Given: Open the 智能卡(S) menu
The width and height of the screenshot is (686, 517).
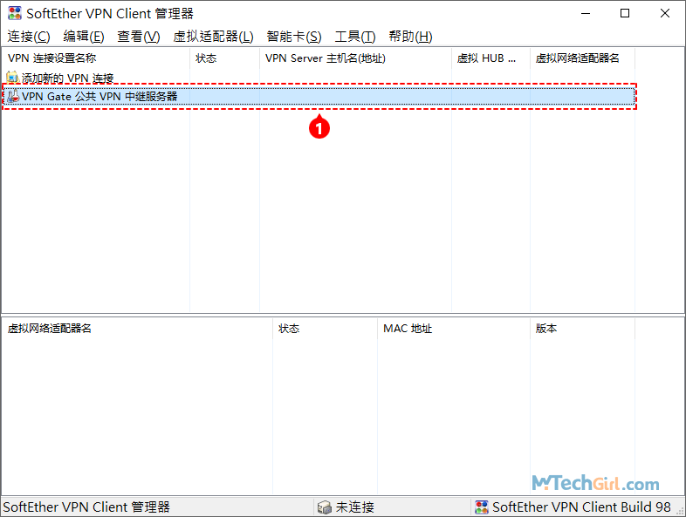Looking at the screenshot, I should click(x=294, y=37).
